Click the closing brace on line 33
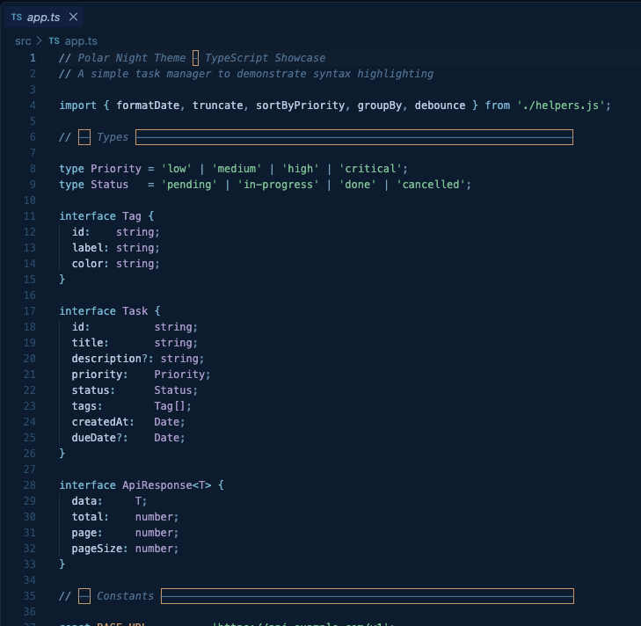Image resolution: width=641 pixels, height=626 pixels. click(x=62, y=564)
